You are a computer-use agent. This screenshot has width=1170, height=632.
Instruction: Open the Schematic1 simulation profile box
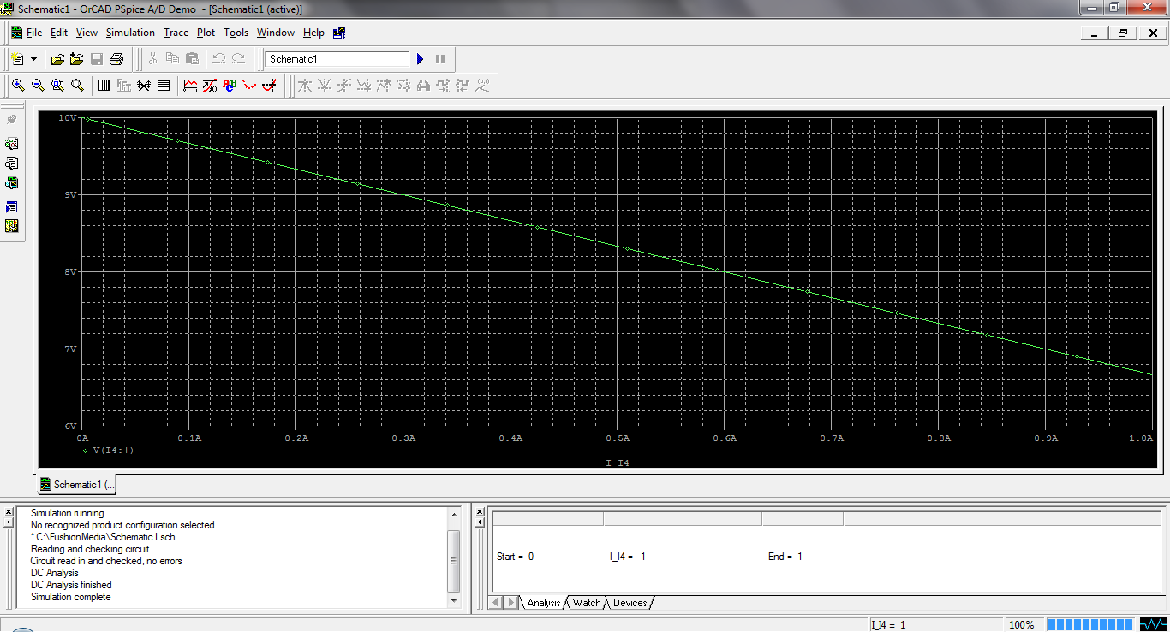pos(337,58)
